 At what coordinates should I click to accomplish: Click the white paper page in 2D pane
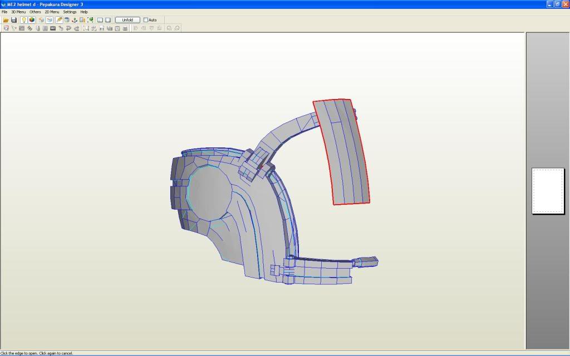(x=548, y=191)
